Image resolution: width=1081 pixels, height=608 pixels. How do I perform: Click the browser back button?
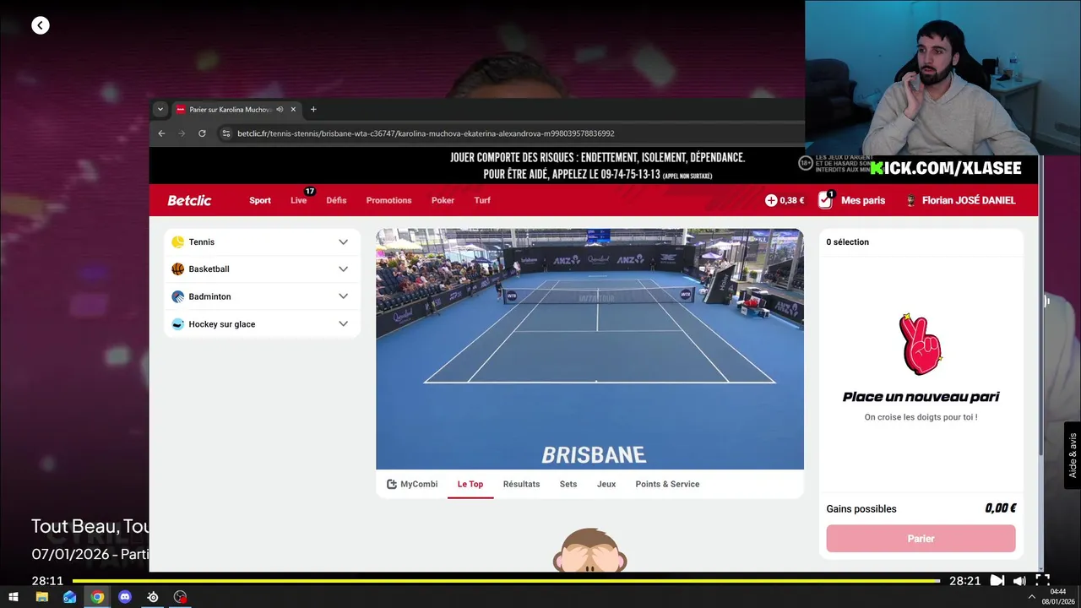pyautogui.click(x=161, y=133)
